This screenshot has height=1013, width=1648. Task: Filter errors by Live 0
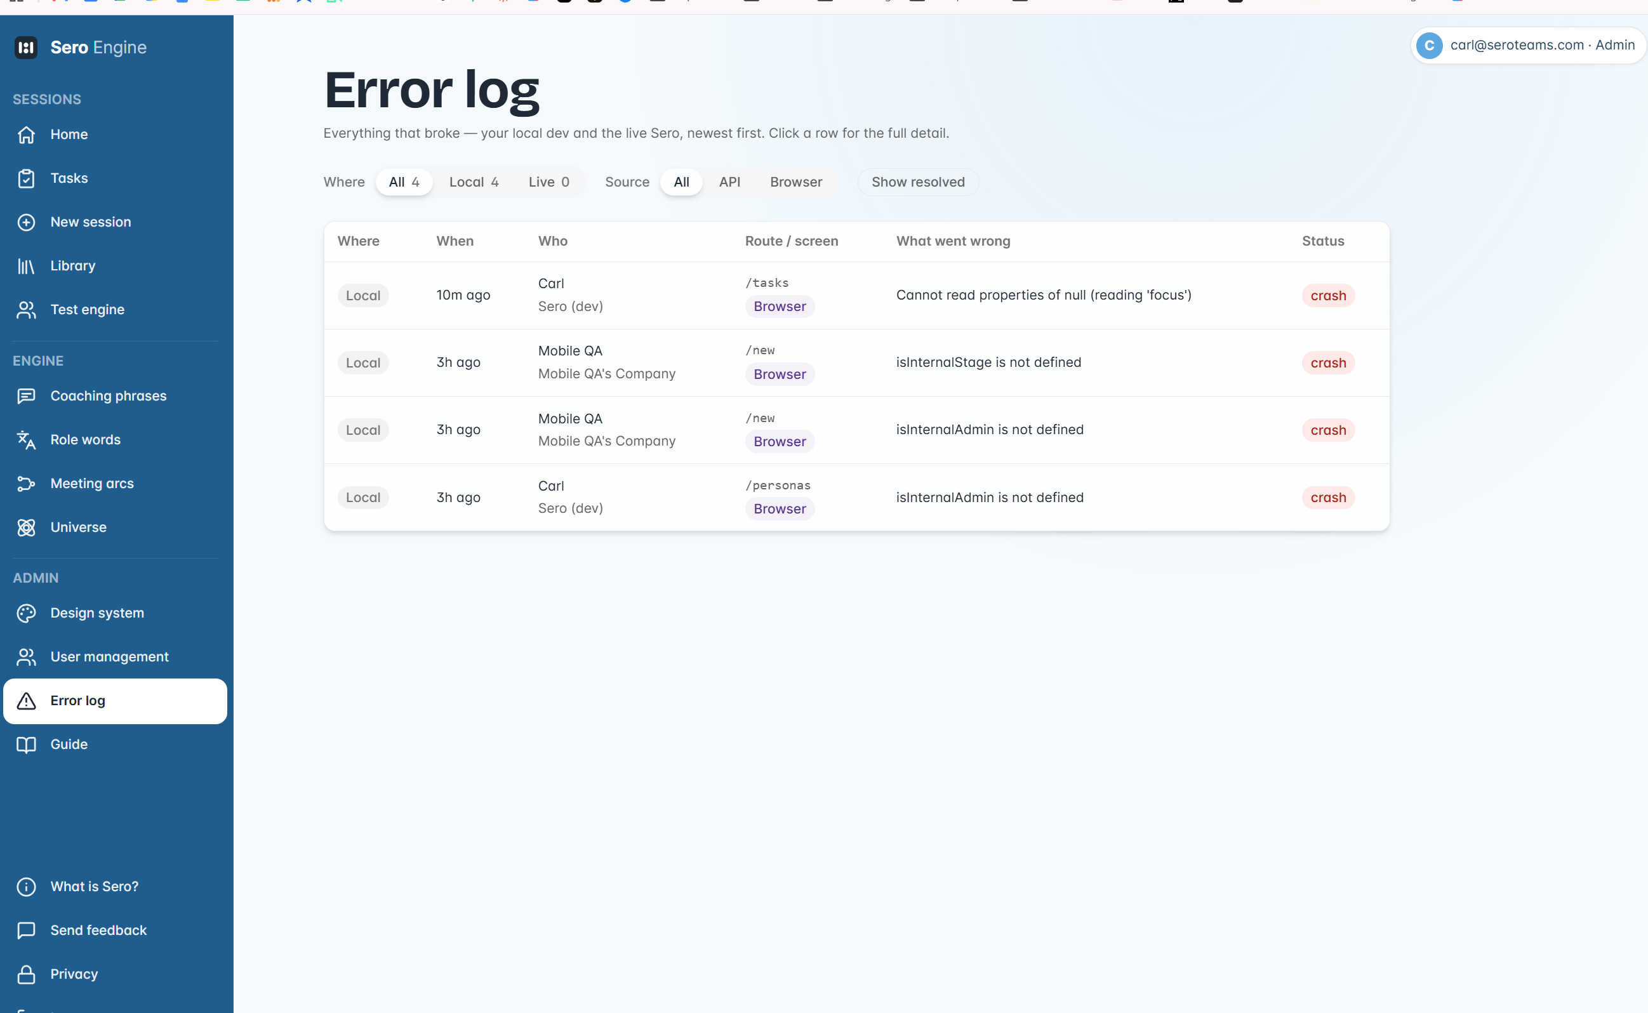pyautogui.click(x=548, y=182)
